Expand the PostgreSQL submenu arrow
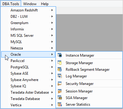Screen dimensions: 123x109 point(52,67)
